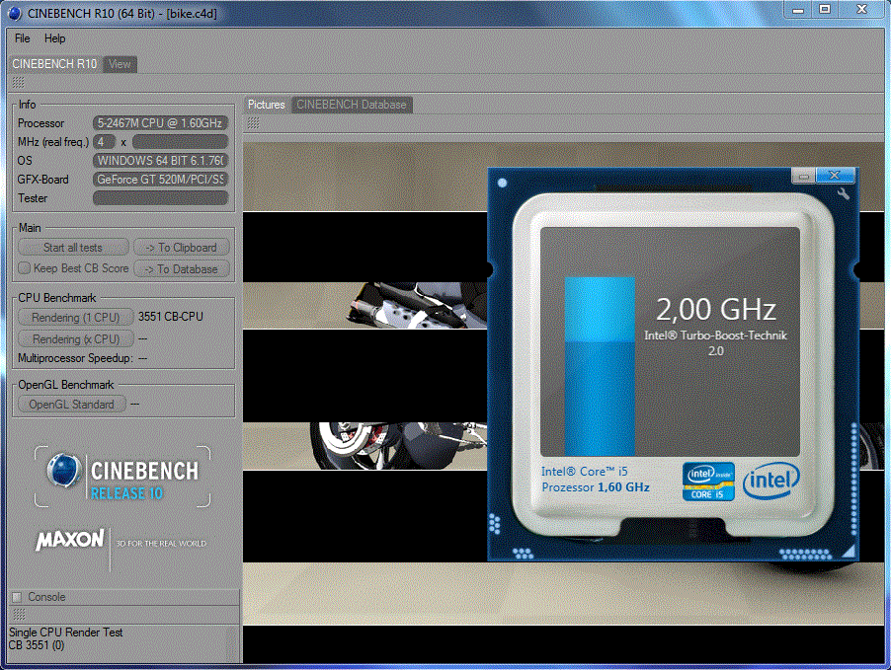Click the Single CPU Render Test console line
The width and height of the screenshot is (891, 670).
(66, 632)
